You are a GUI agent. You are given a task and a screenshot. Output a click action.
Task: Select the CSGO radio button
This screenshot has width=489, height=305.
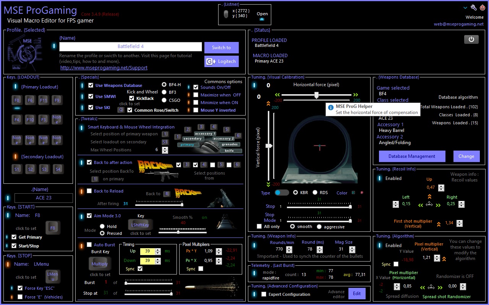(164, 100)
